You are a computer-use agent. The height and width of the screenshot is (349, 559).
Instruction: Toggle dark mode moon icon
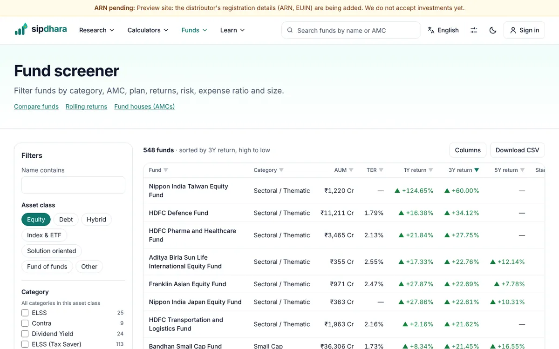493,30
